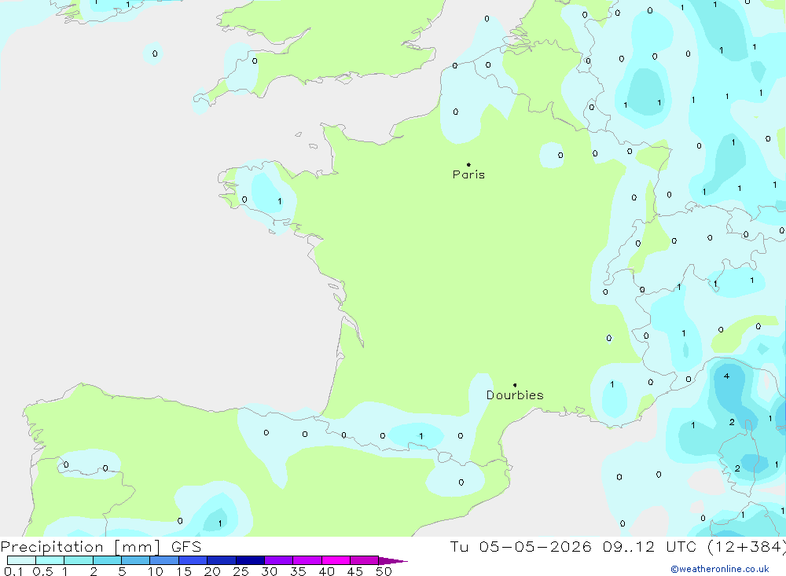Screen dimensions: 786x576
Task: Select the 30 to 35 mm purple legend swatch
Action: tap(278, 560)
